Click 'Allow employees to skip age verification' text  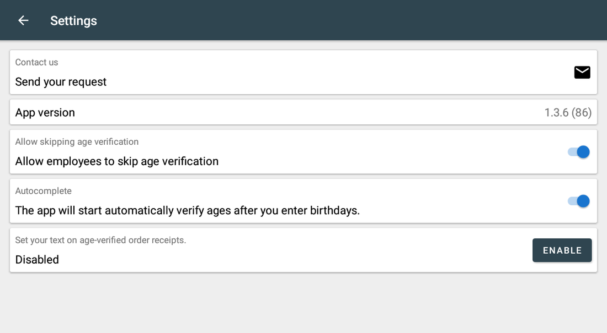[117, 161]
